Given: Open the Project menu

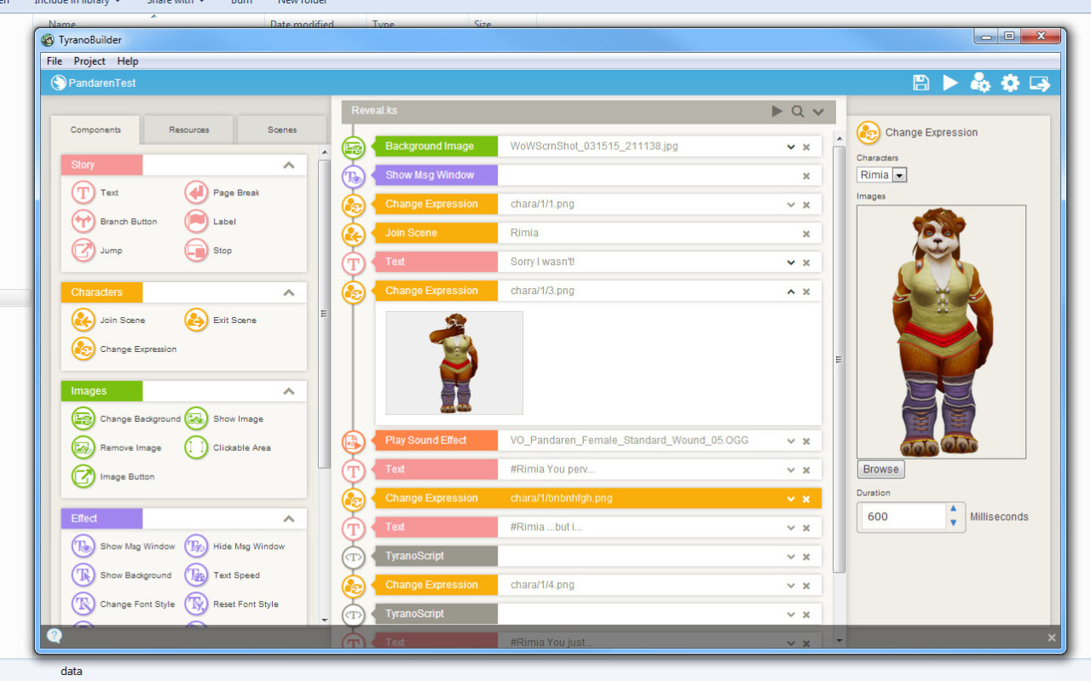Looking at the screenshot, I should pyautogui.click(x=89, y=61).
